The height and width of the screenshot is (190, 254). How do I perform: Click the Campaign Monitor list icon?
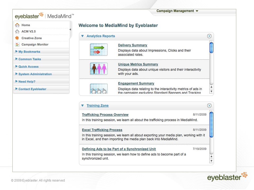point(17,44)
